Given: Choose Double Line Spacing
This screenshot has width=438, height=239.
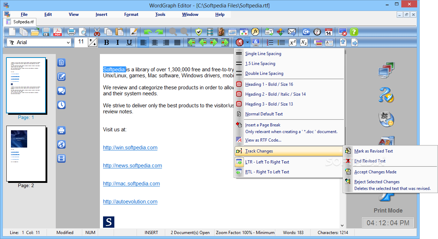Looking at the screenshot, I should 264,73.
